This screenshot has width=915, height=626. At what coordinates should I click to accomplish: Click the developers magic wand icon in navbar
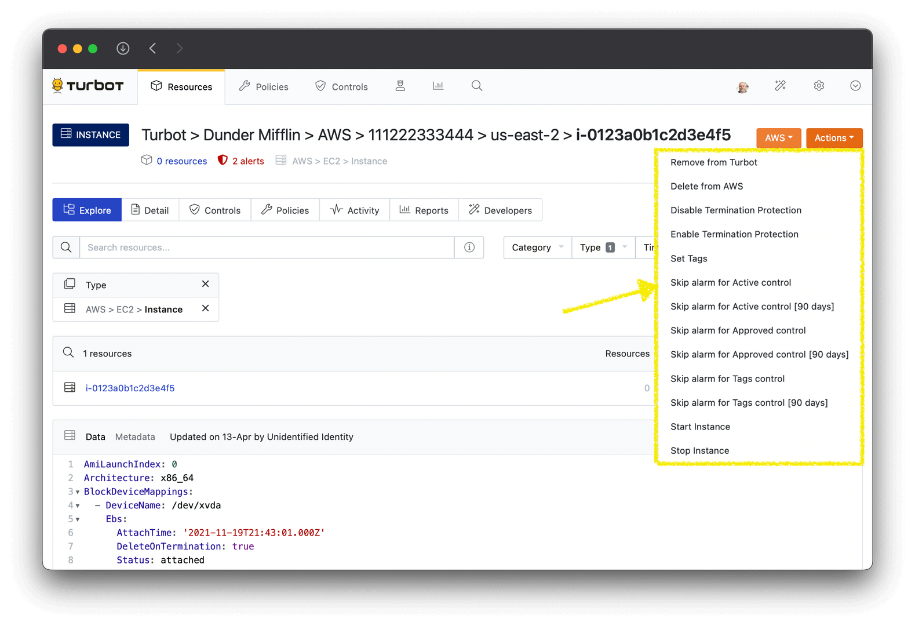pyautogui.click(x=781, y=86)
